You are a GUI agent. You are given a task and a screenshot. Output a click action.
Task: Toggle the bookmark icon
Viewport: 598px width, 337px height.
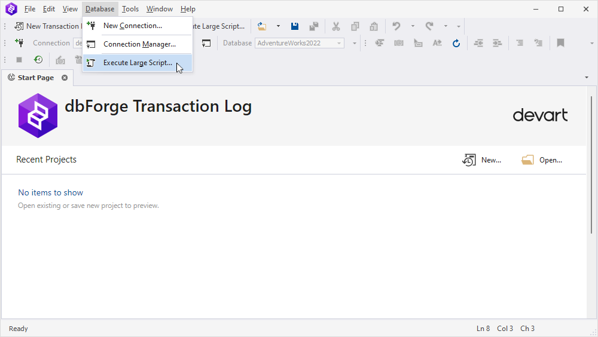[560, 43]
